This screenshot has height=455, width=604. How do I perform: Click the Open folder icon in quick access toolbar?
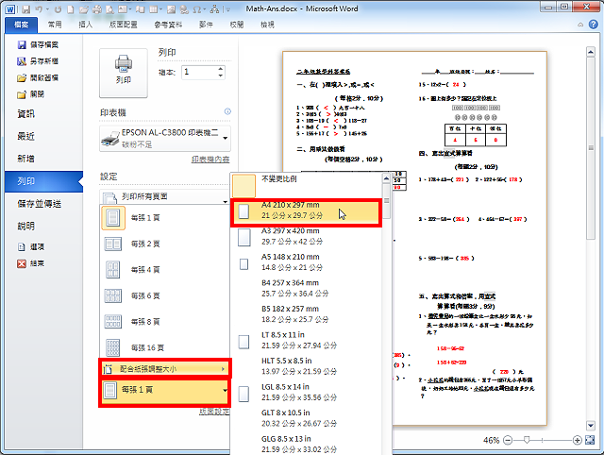point(84,9)
